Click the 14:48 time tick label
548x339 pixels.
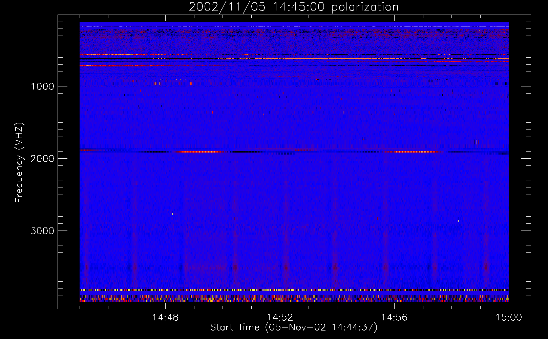[x=165, y=318]
